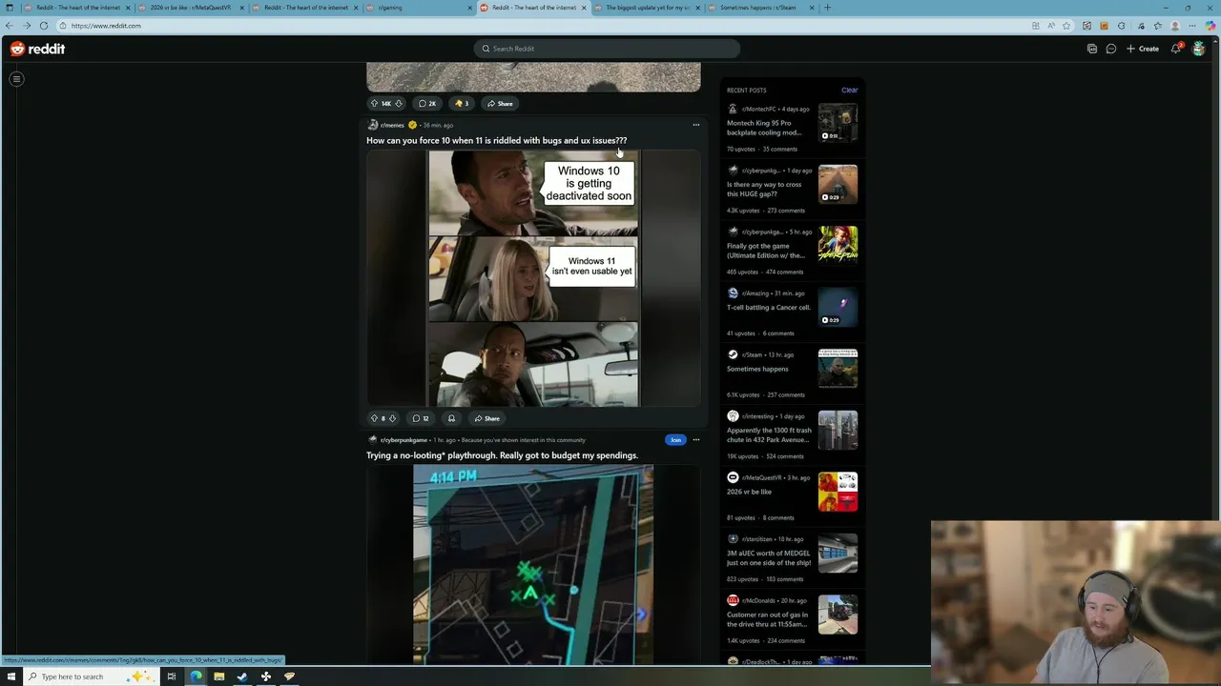Image resolution: width=1221 pixels, height=686 pixels.
Task: Open recent post 2026 vr be like
Action: coord(748,492)
